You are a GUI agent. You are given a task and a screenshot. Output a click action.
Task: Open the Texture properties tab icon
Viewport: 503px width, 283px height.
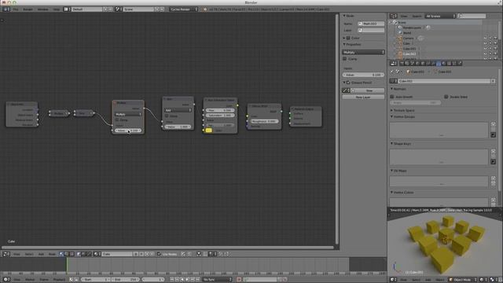[449, 64]
